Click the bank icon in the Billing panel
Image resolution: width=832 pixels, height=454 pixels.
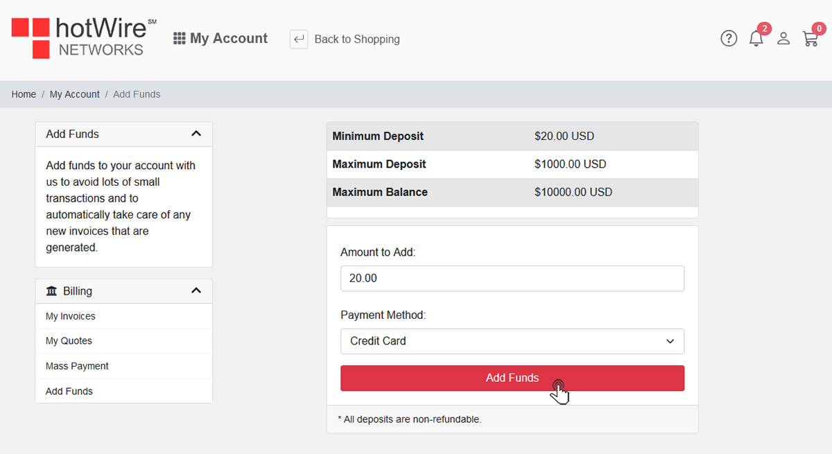(x=51, y=290)
